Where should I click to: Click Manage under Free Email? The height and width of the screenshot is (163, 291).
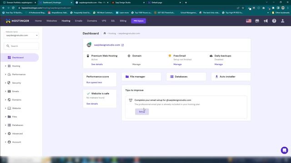[177, 64]
